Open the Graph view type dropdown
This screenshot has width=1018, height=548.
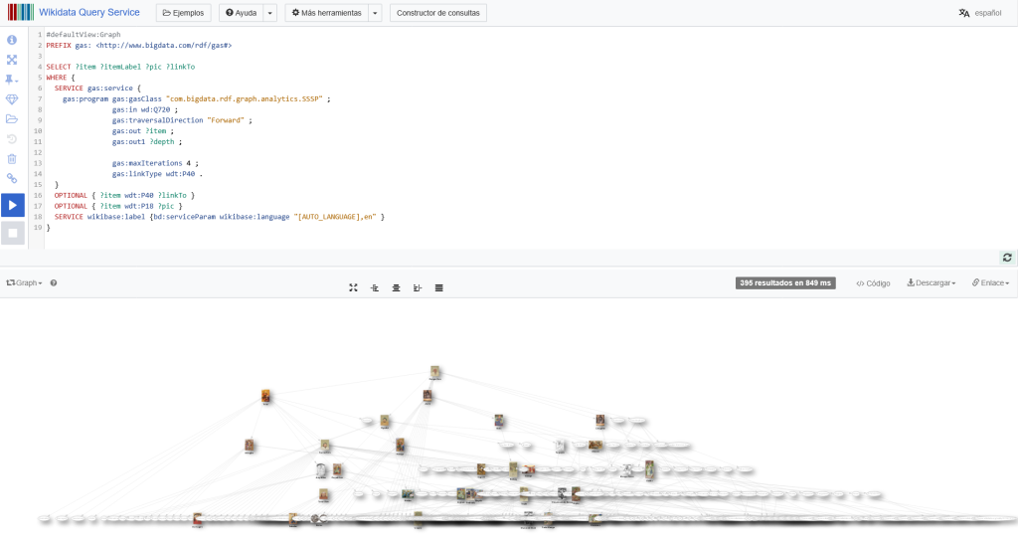[24, 283]
